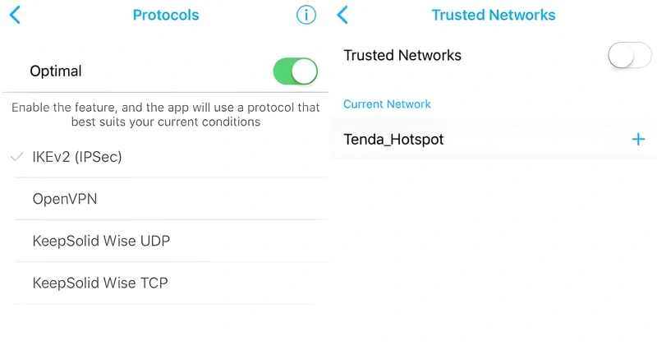The image size is (657, 345).
Task: Click the Optimal feature description text
Action: [x=165, y=115]
